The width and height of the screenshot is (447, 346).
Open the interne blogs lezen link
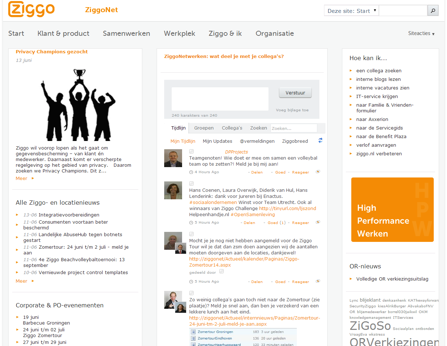pos(379,79)
